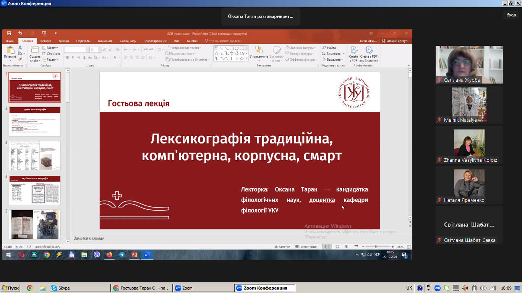
Task: Click Create a PDF and Share link
Action: [369, 54]
